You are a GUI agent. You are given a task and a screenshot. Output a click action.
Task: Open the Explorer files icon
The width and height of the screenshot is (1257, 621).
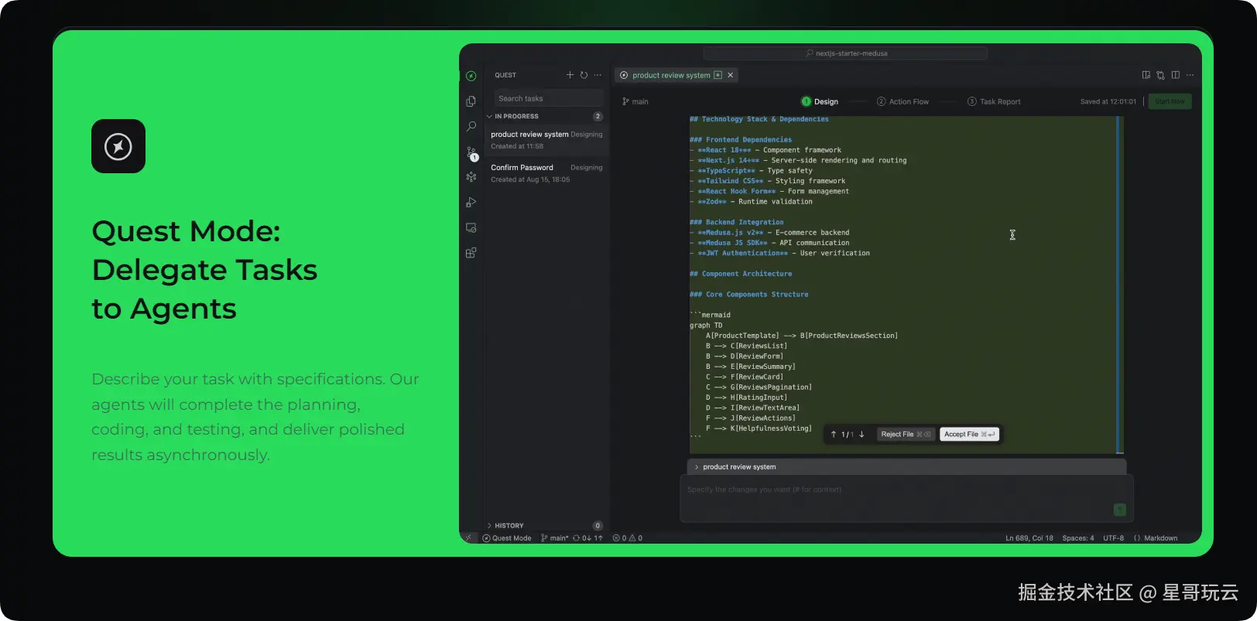click(x=471, y=101)
